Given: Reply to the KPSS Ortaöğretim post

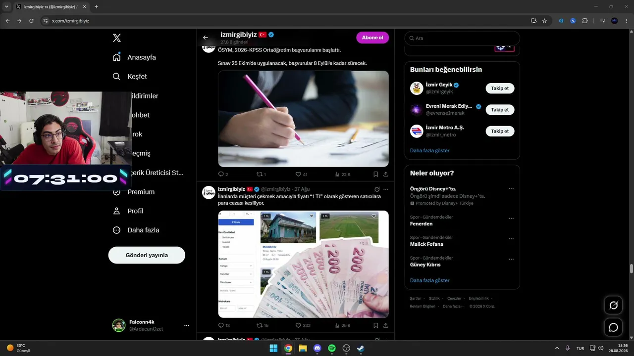Looking at the screenshot, I should click(x=221, y=175).
